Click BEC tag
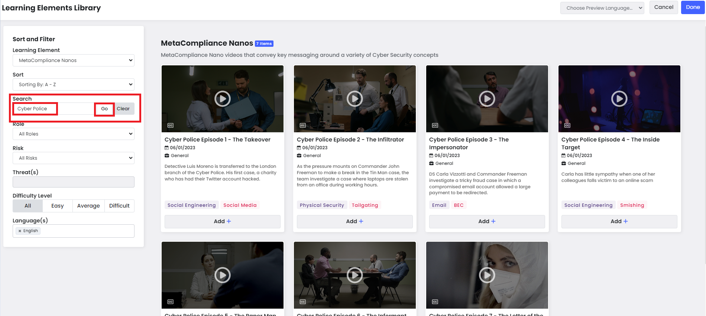Viewport: 706px width, 316px height. [x=459, y=205]
